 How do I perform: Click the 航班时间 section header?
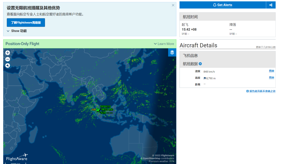(190, 17)
